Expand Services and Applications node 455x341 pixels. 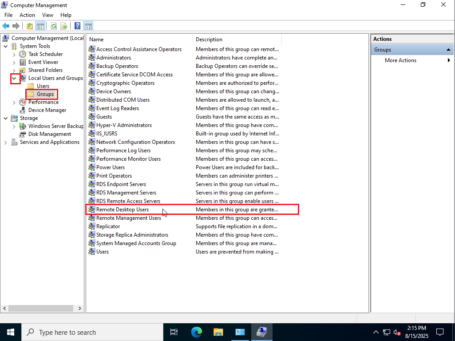coord(5,142)
